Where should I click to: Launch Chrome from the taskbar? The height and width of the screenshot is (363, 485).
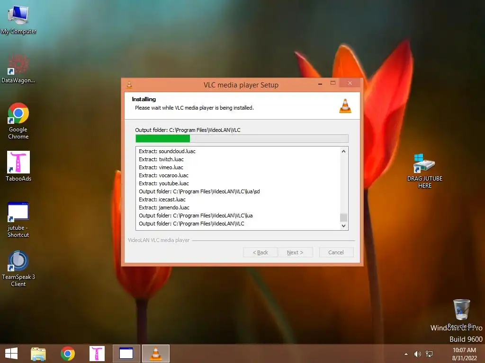click(68, 354)
